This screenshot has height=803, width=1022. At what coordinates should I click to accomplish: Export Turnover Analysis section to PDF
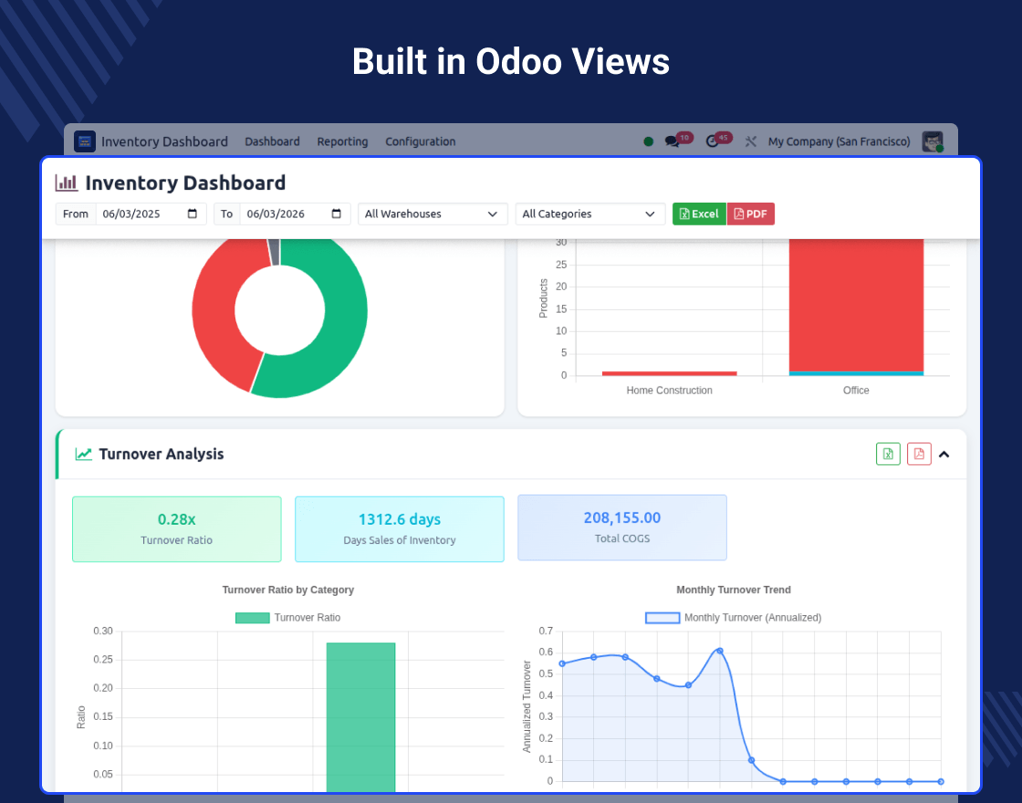click(x=919, y=454)
